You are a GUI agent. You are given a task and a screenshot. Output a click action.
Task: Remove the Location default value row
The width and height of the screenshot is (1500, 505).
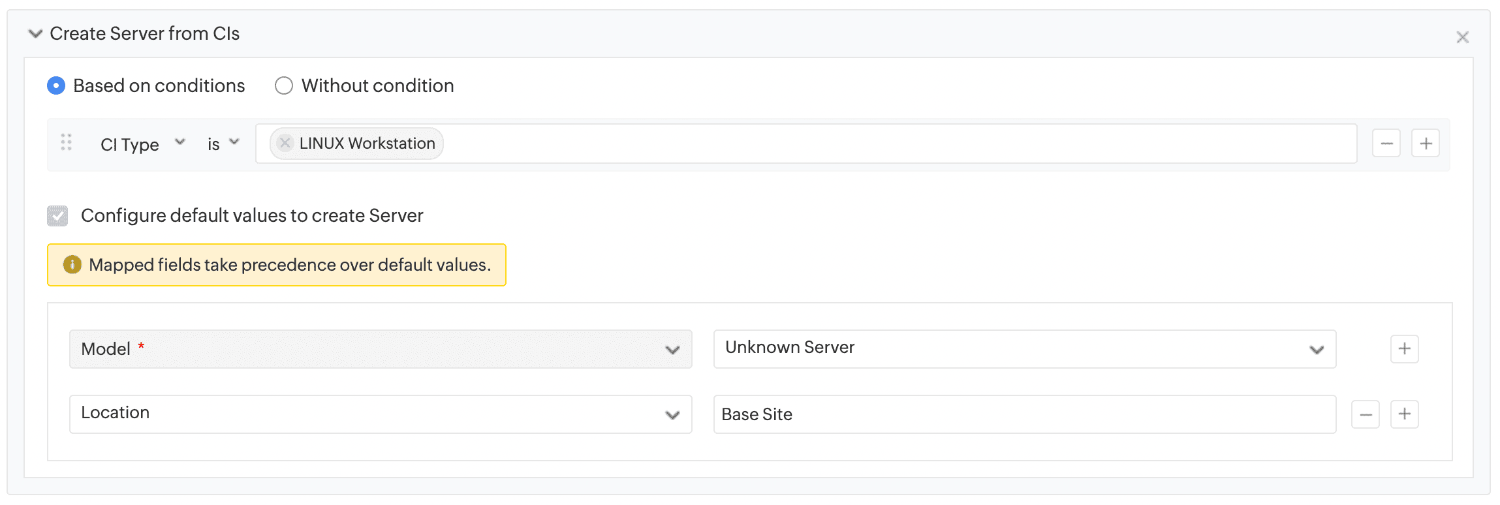click(x=1366, y=414)
